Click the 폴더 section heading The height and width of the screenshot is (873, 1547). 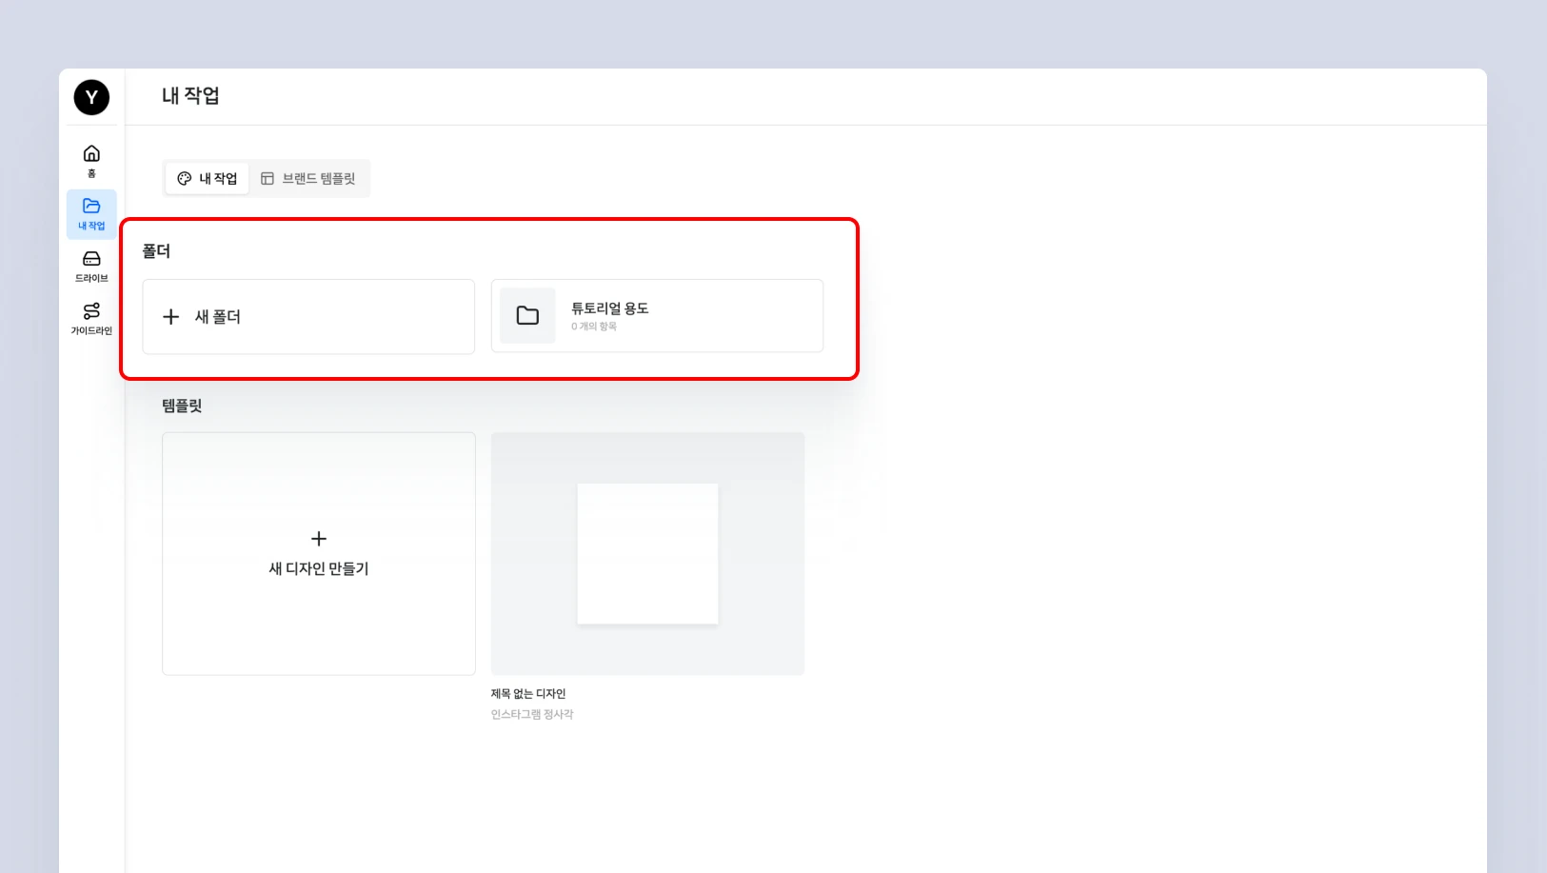tap(156, 251)
